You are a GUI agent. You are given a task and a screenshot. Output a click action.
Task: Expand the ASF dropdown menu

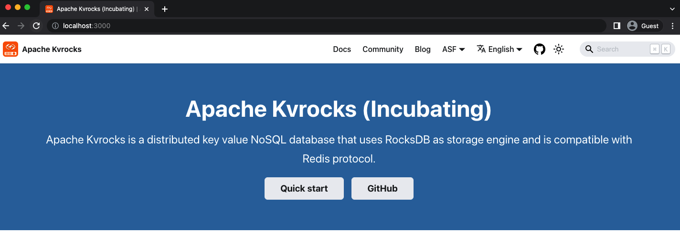[x=454, y=49]
